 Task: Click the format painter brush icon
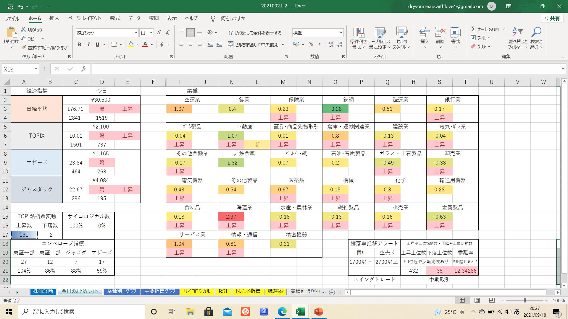[x=24, y=48]
